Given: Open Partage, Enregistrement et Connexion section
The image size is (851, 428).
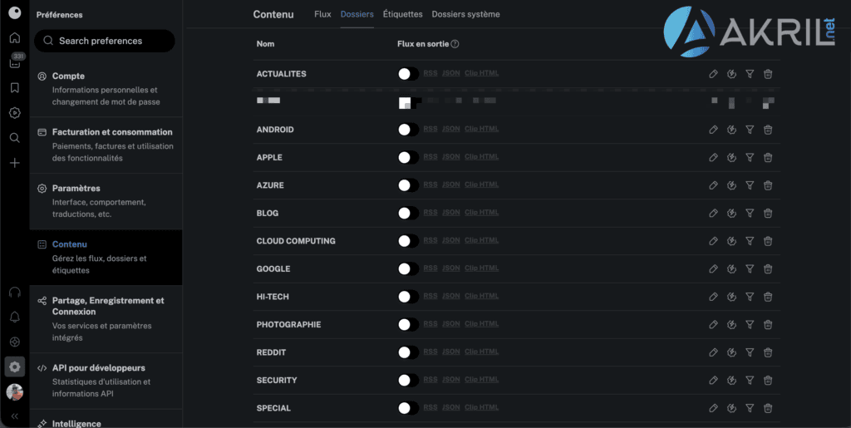Looking at the screenshot, I should [x=106, y=319].
